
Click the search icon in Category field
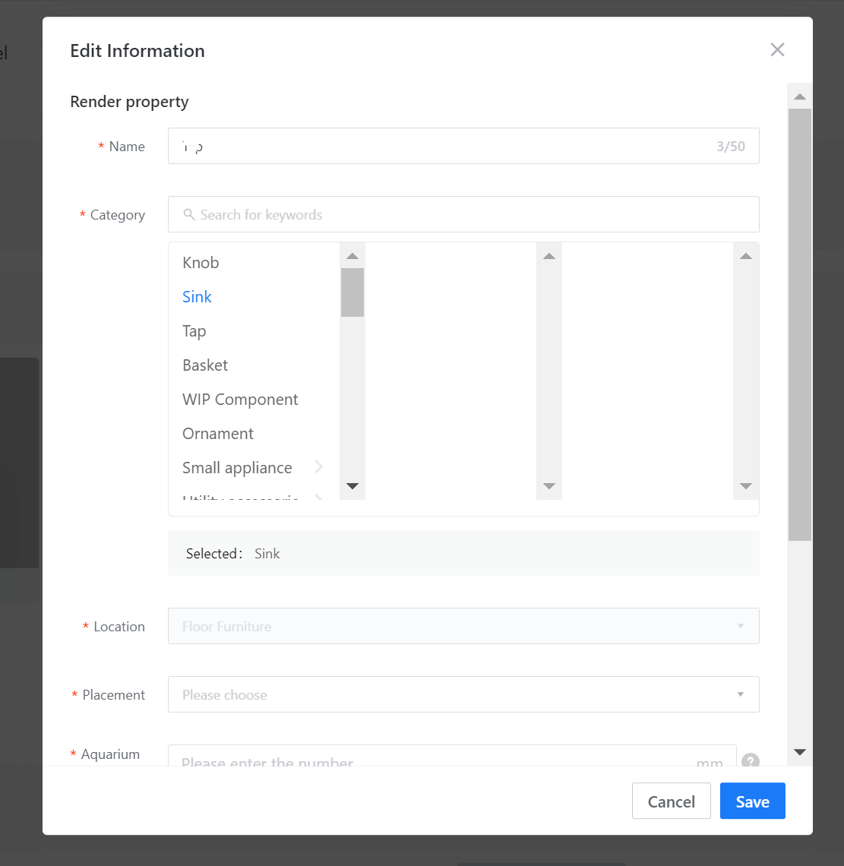pos(189,215)
